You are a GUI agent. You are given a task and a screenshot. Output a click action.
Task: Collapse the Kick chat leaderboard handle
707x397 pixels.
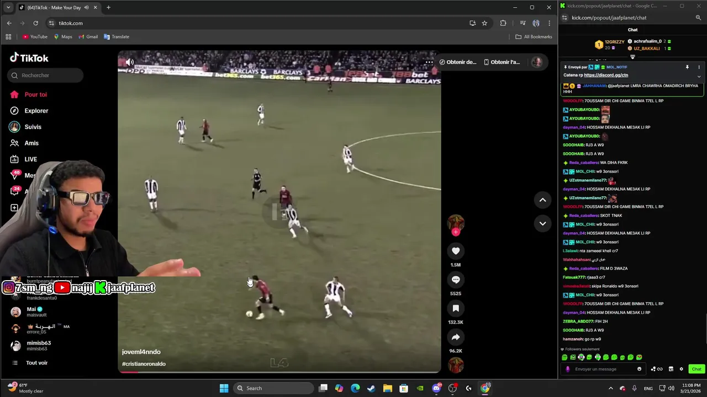[632, 56]
